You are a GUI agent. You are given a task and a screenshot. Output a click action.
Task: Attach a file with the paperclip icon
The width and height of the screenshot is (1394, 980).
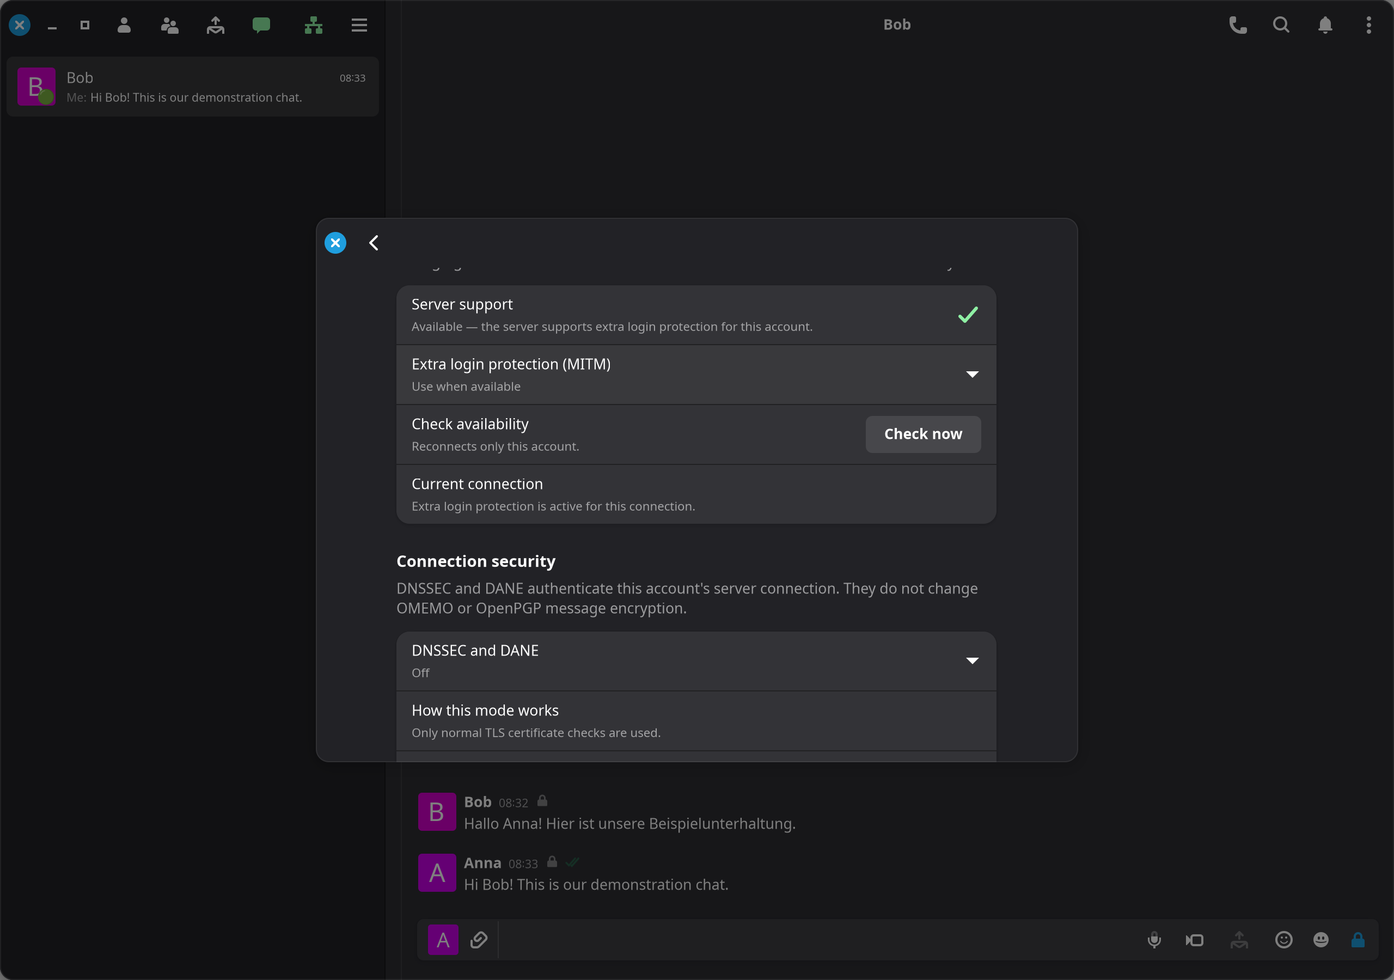click(479, 940)
